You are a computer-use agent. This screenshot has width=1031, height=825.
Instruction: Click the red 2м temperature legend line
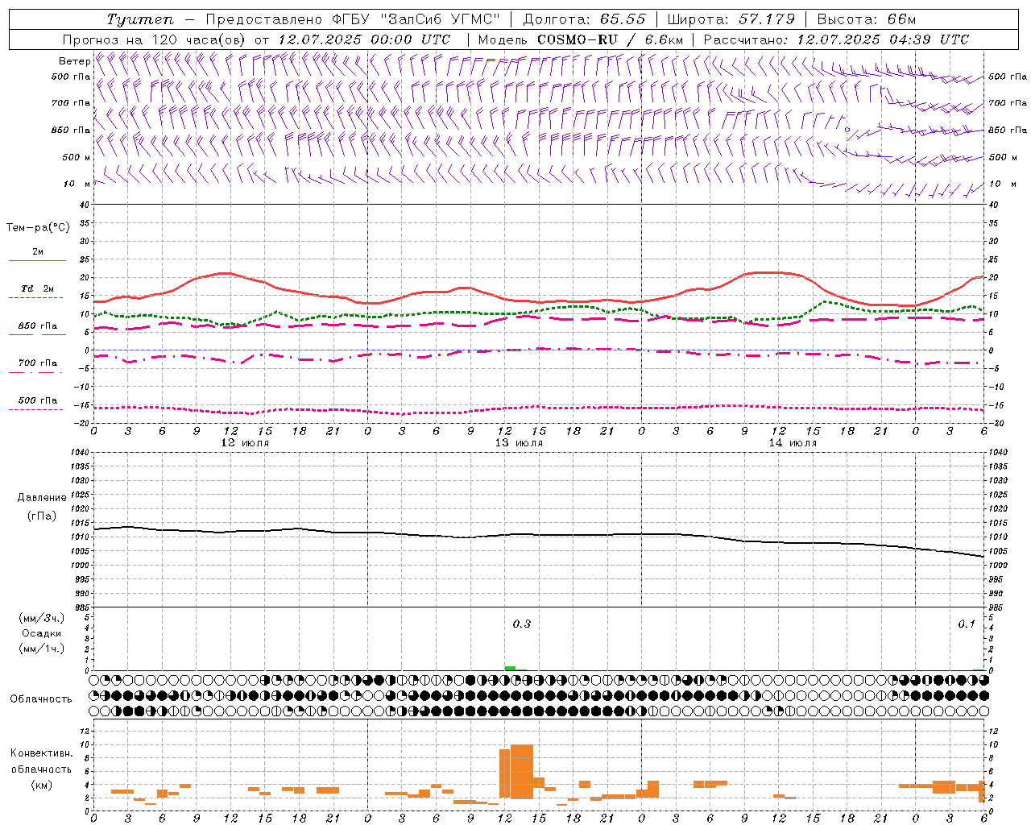[x=37, y=261]
